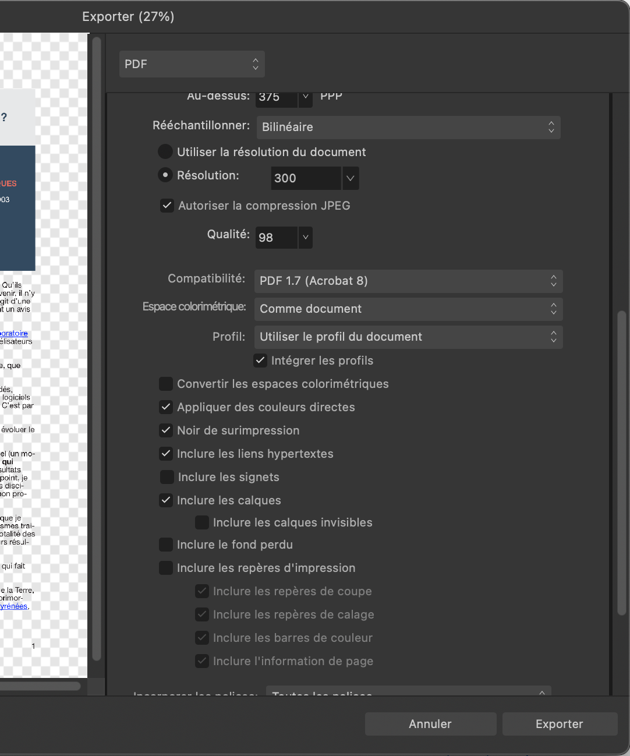Enable 'Inclure les repères d'impression'
This screenshot has height=756, width=630.
pos(166,568)
